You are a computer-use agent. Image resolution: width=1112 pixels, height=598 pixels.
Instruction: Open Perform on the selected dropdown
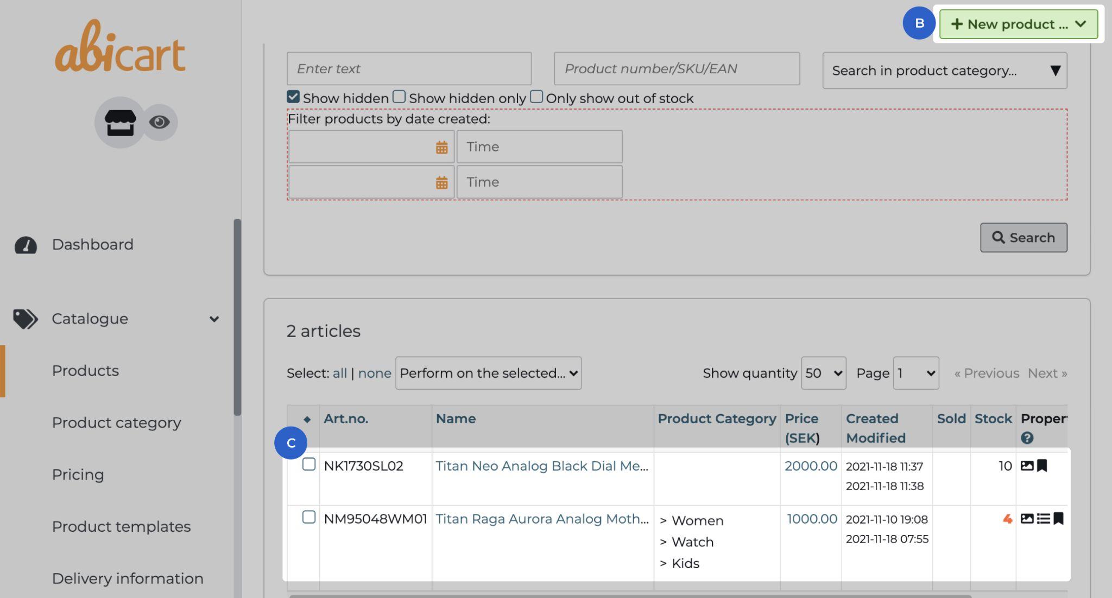point(488,373)
